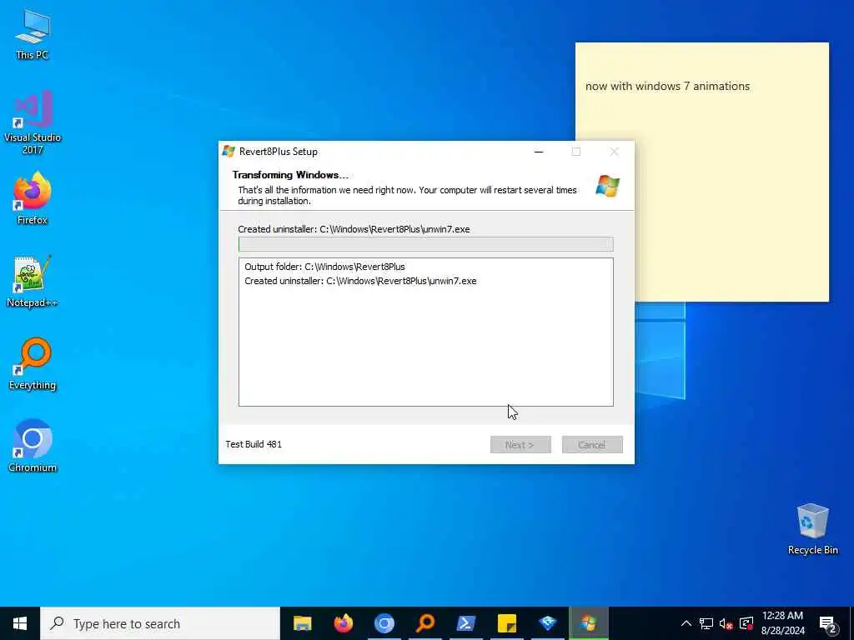Show hidden system tray icons
The height and width of the screenshot is (640, 854).
tap(686, 623)
